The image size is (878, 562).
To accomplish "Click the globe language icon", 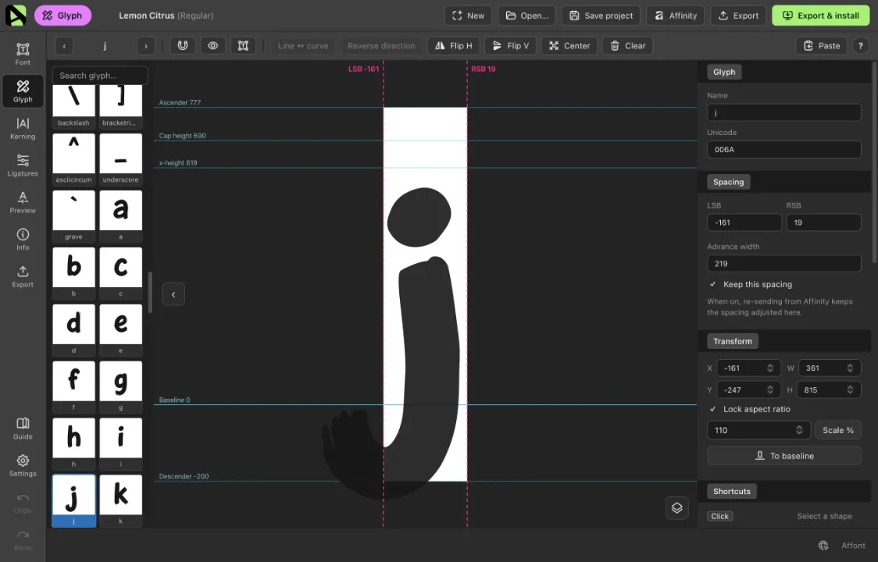I will [x=823, y=545].
